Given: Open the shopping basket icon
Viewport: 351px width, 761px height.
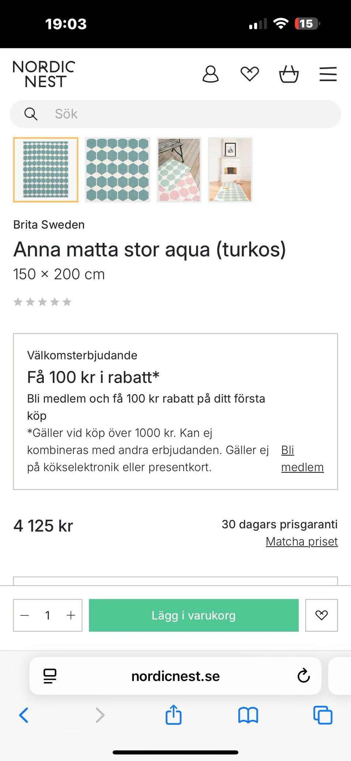Looking at the screenshot, I should 289,74.
